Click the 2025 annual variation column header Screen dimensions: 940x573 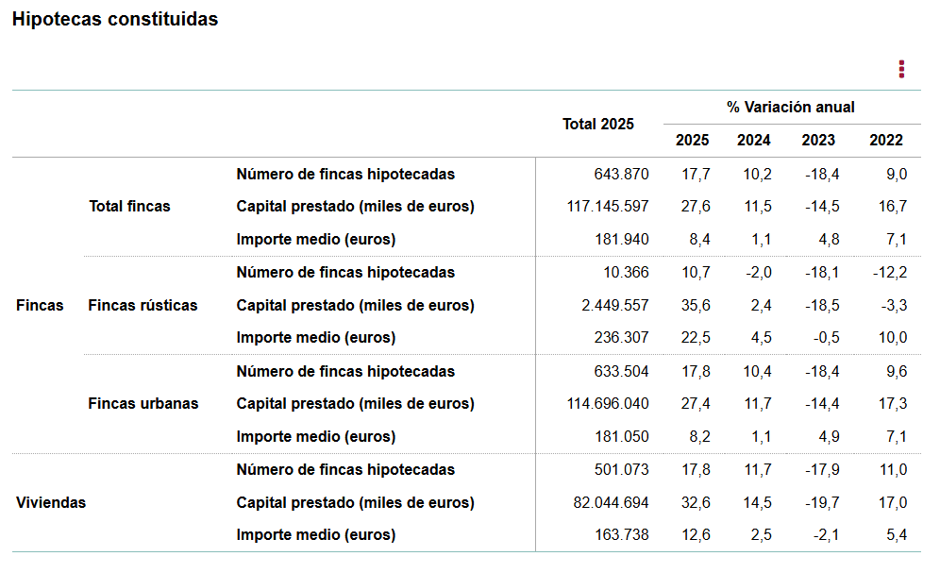(x=693, y=140)
